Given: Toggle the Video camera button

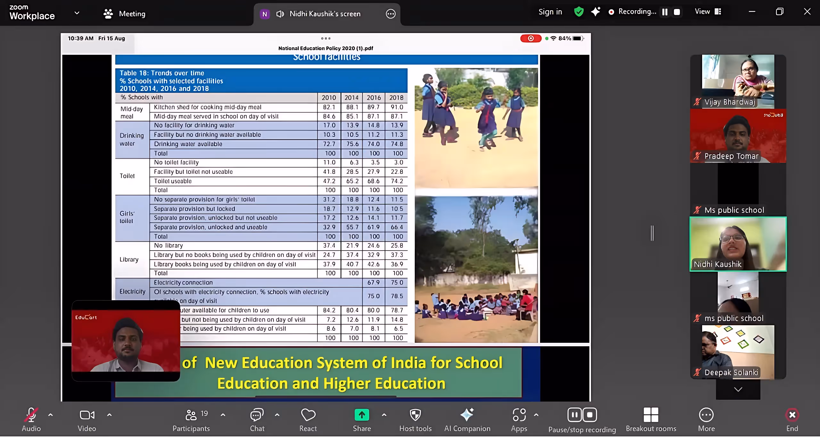Looking at the screenshot, I should click(87, 415).
